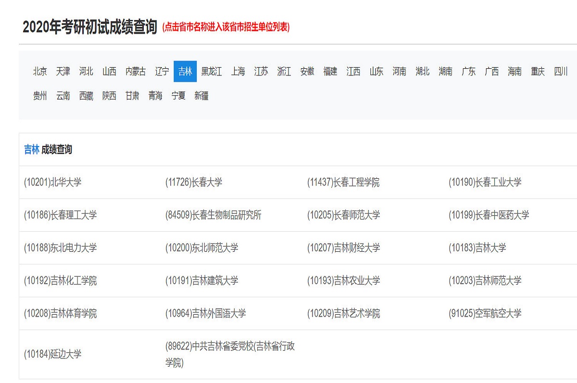The height and width of the screenshot is (383, 577).
Task: Choose the 云南 tab
Action: [x=63, y=96]
